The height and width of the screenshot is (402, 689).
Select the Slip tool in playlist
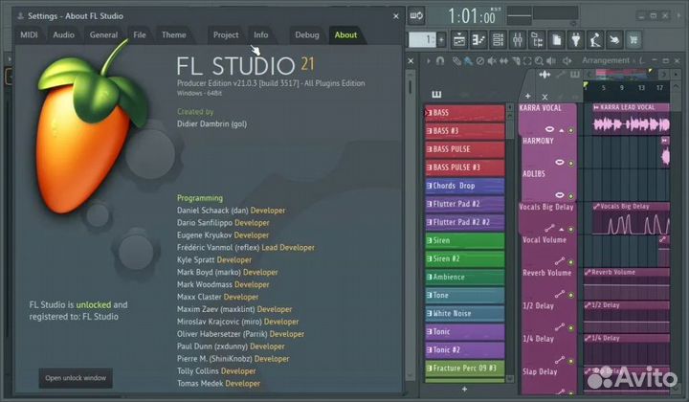tap(503, 60)
